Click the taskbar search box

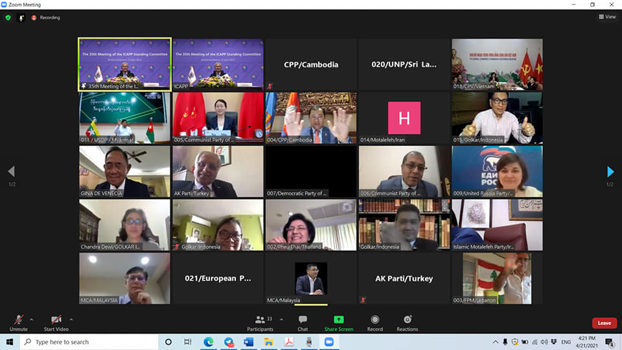[x=89, y=342]
